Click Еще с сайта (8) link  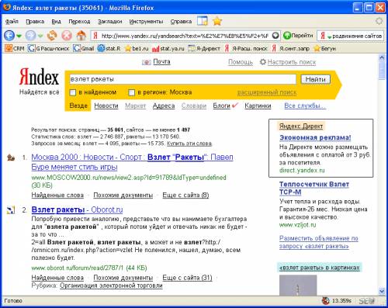pos(185,195)
